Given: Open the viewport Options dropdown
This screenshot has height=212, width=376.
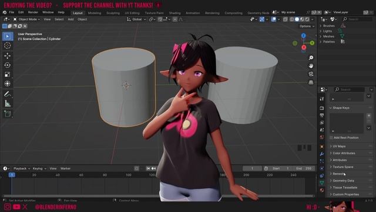Looking at the screenshot, I should tap(307, 26).
